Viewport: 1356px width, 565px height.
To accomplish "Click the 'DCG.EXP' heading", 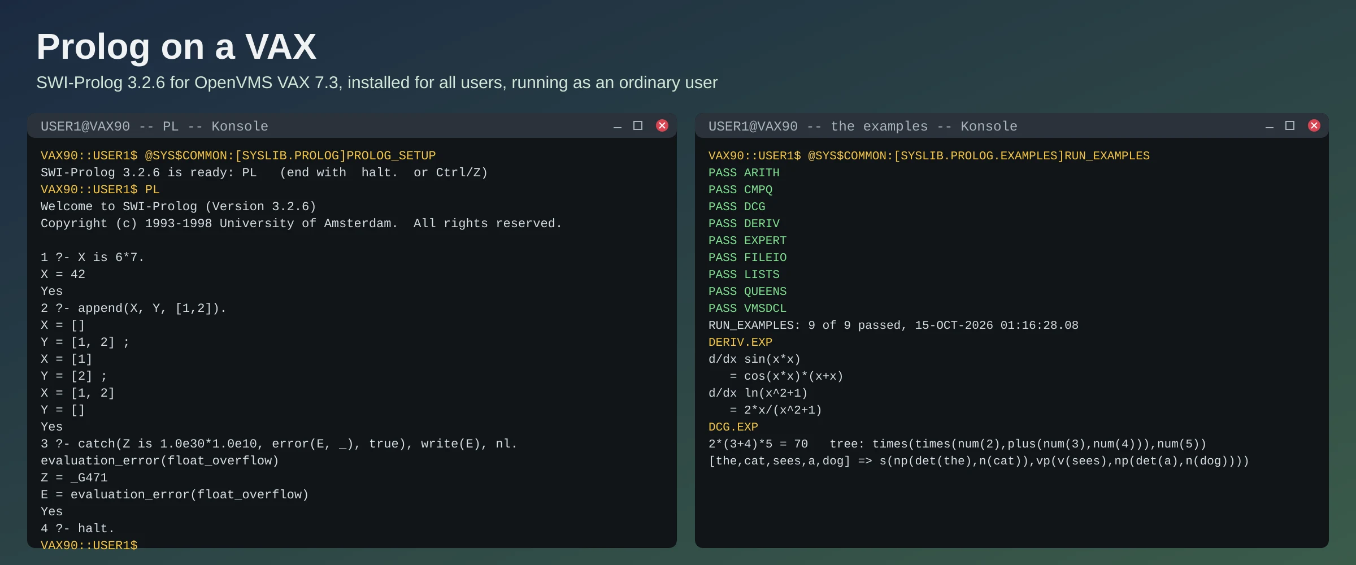I will click(733, 427).
